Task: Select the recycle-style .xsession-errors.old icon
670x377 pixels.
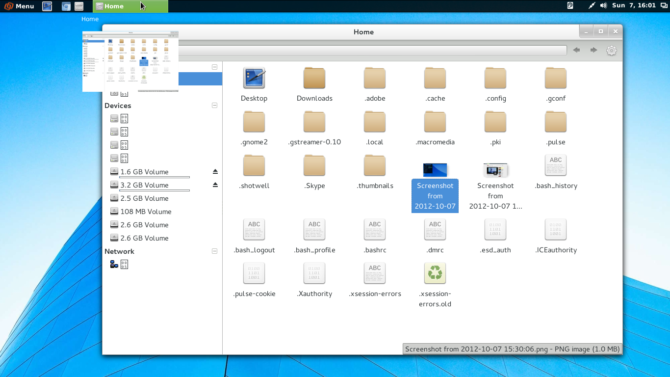Action: click(x=435, y=273)
